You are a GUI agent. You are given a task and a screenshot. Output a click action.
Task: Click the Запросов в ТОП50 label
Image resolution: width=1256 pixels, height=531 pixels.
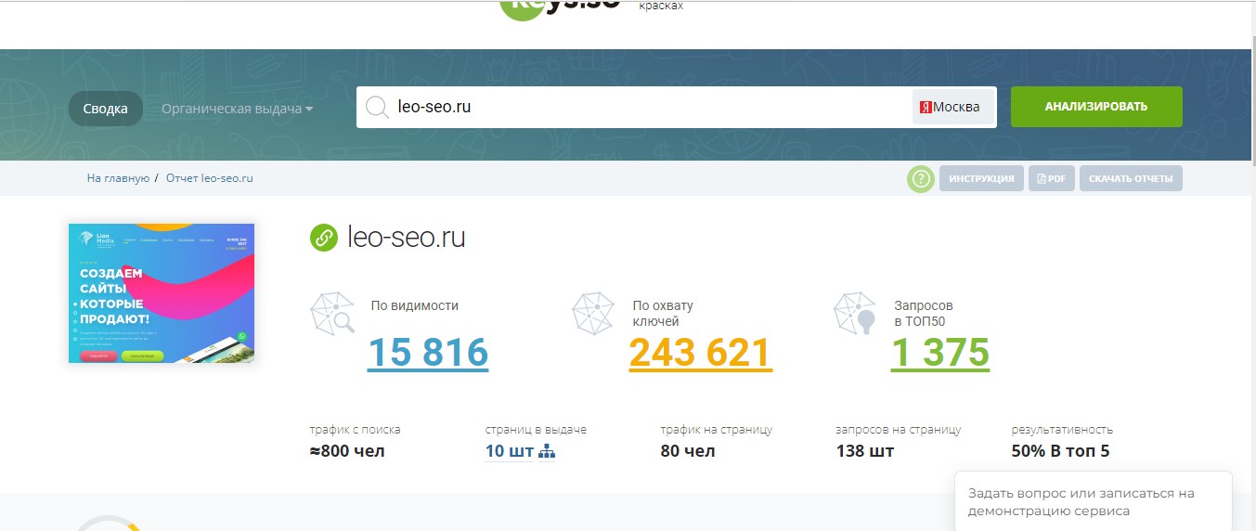[924, 314]
